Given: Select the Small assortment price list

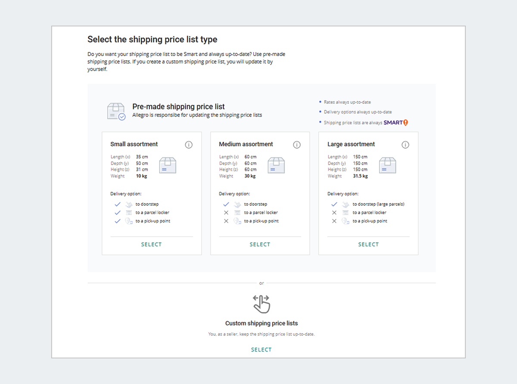Looking at the screenshot, I should (x=152, y=245).
